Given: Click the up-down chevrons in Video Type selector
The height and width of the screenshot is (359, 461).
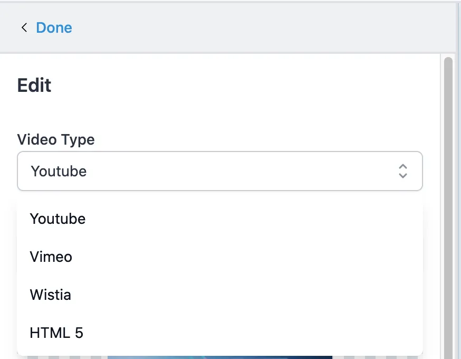Looking at the screenshot, I should [x=403, y=171].
